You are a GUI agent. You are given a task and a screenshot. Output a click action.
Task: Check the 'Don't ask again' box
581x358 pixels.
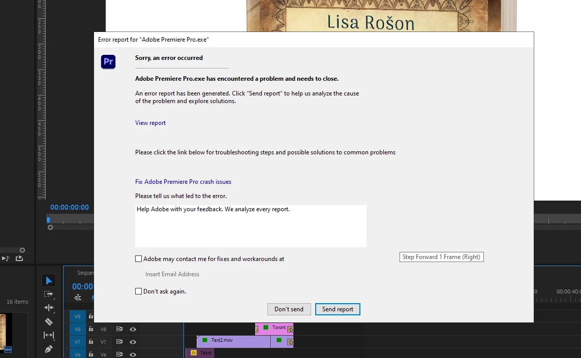click(139, 291)
